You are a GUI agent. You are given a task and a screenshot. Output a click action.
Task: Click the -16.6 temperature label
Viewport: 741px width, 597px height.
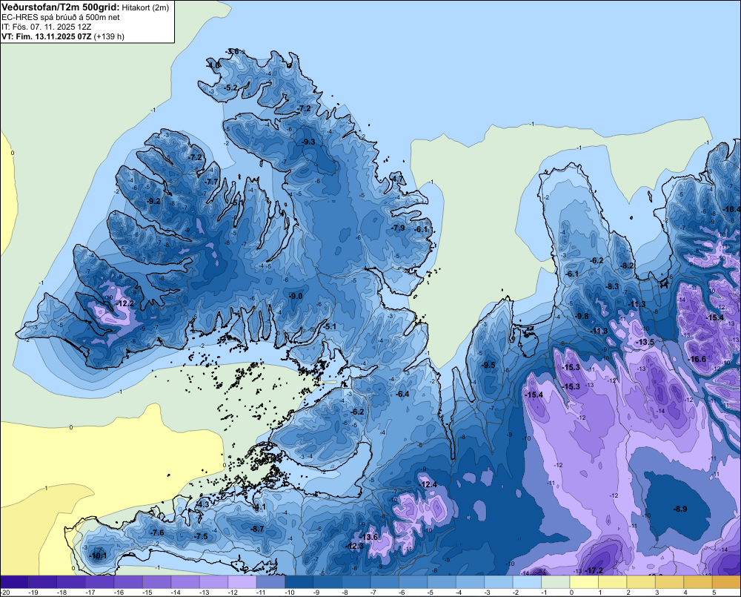click(697, 359)
